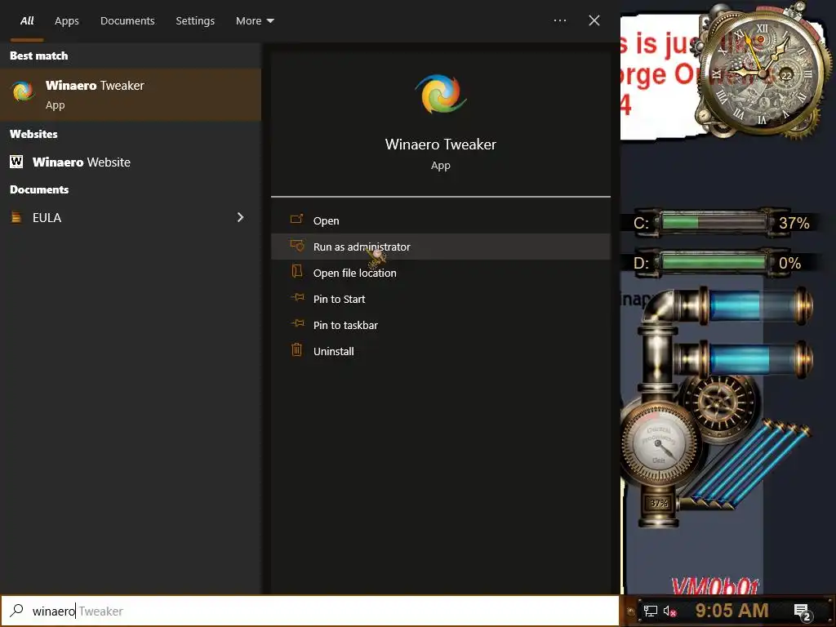The width and height of the screenshot is (836, 627).
Task: Click the Websites section header
Action: (33, 134)
